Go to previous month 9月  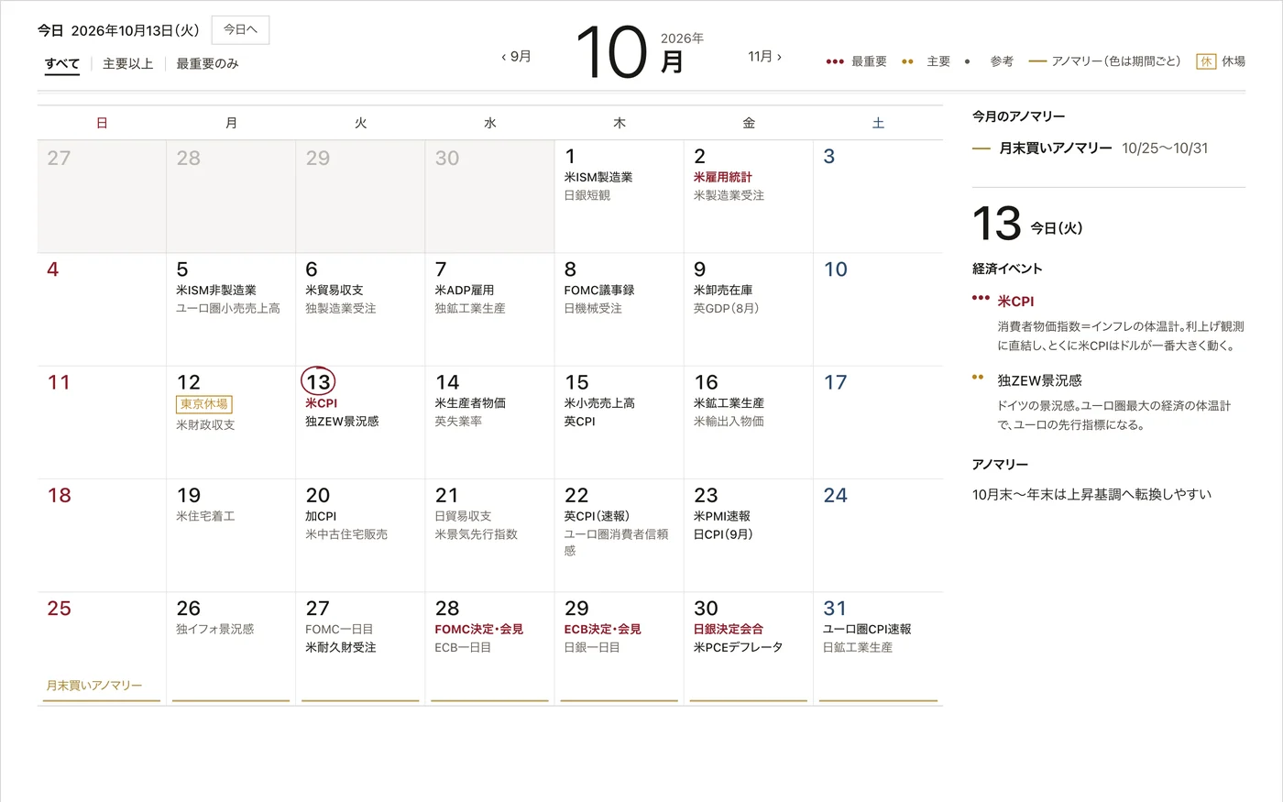[x=516, y=56]
